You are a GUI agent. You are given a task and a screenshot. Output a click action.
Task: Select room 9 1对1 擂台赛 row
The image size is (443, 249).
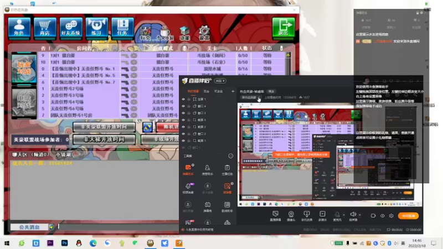[163, 55]
